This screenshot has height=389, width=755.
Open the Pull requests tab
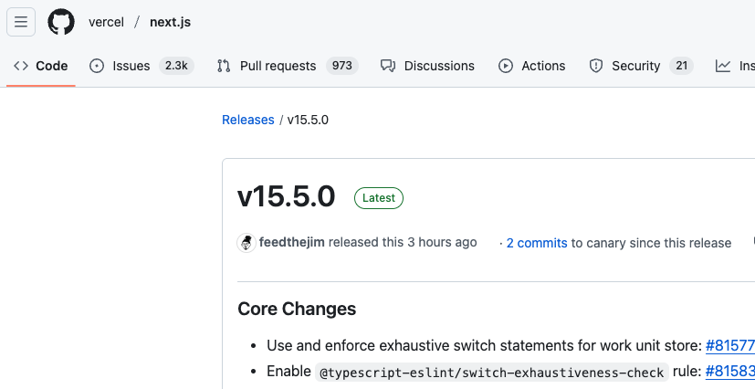(288, 66)
